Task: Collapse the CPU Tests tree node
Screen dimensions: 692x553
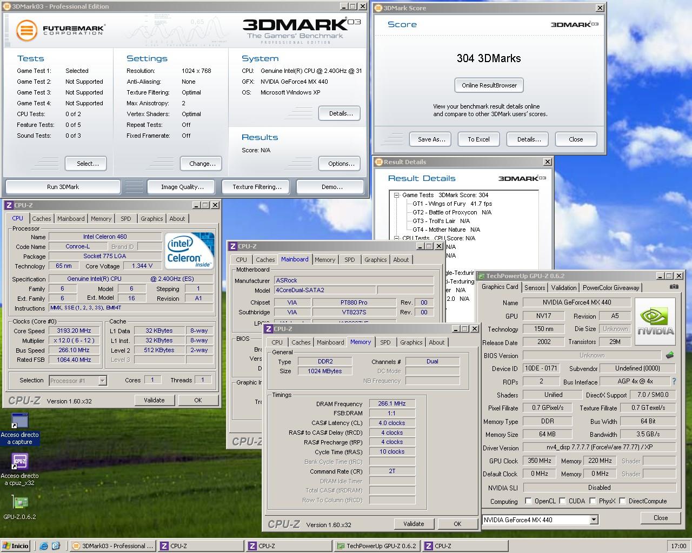Action: [x=396, y=238]
